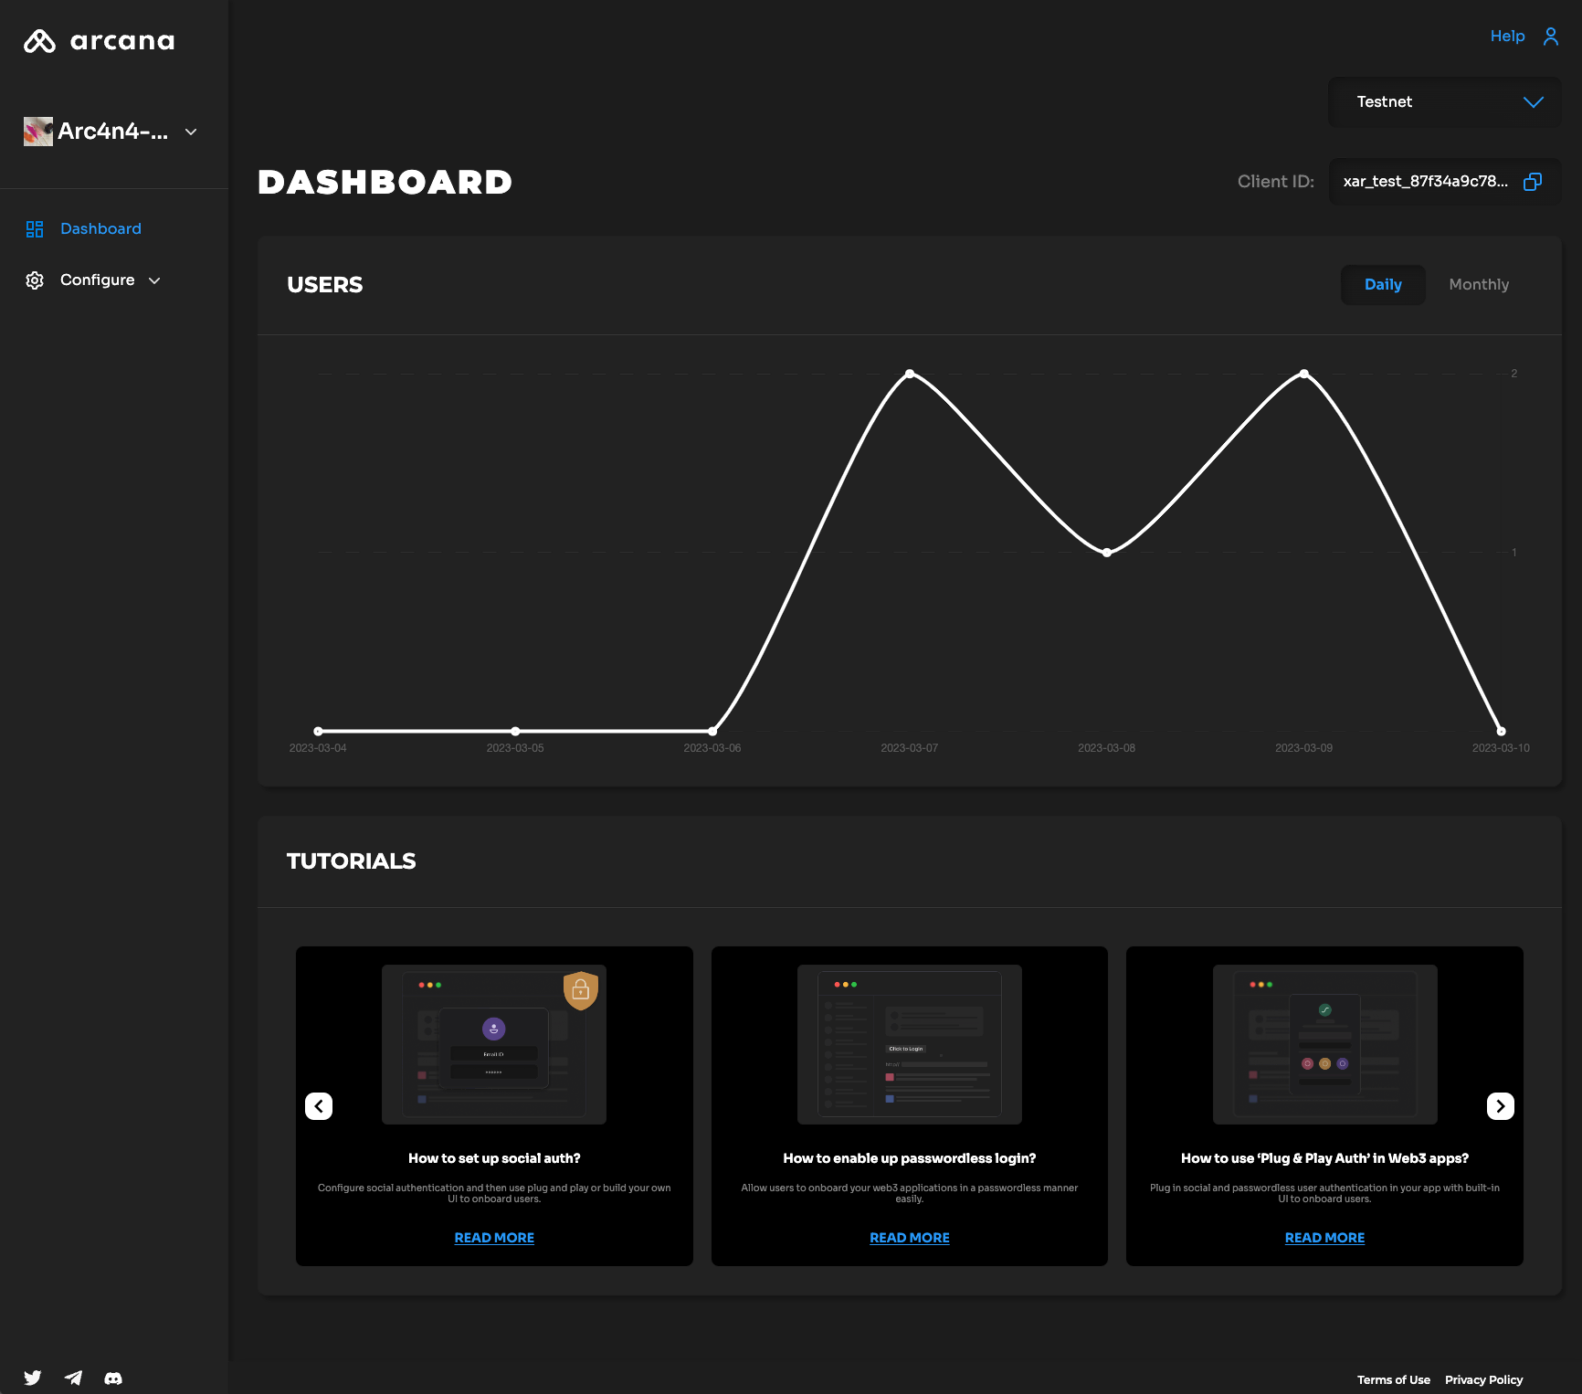Open the Discord link icon
Screen dimensions: 1582x1394
pos(113,1378)
